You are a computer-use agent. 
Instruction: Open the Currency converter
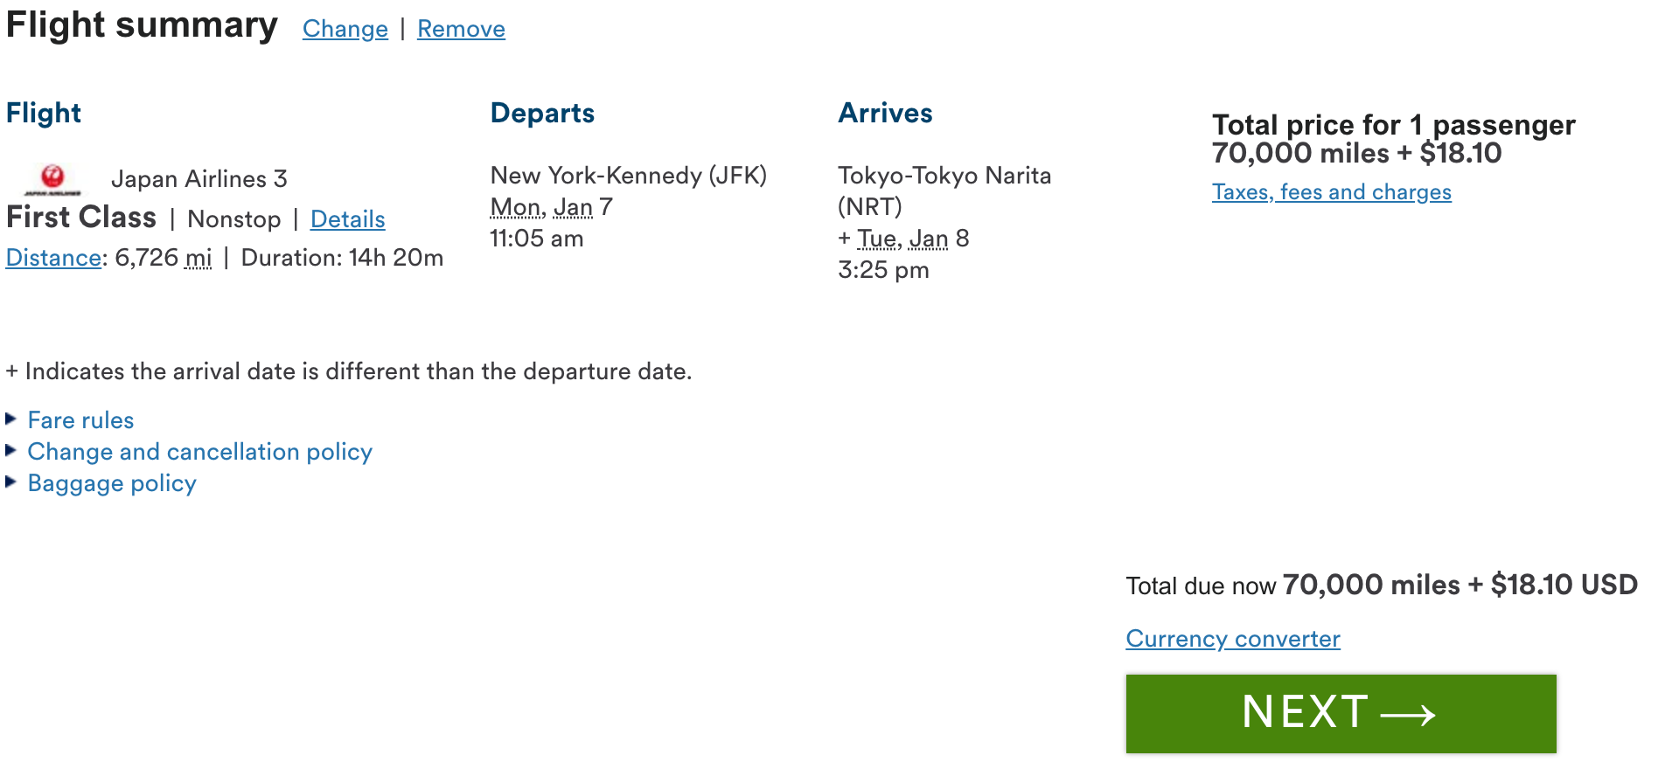point(1232,639)
